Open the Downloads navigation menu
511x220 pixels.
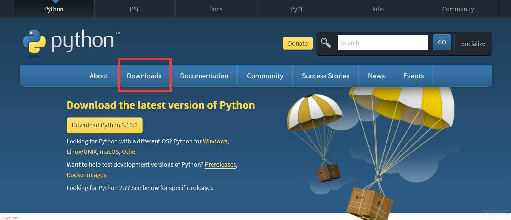point(144,76)
